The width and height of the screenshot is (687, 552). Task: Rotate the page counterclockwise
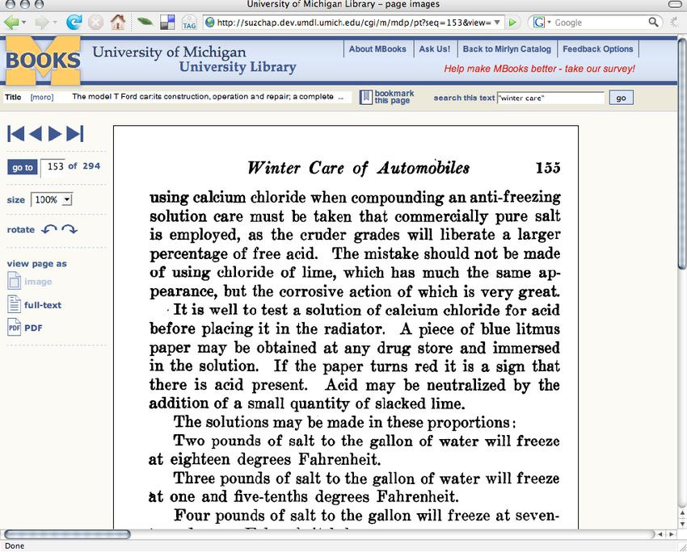[49, 229]
